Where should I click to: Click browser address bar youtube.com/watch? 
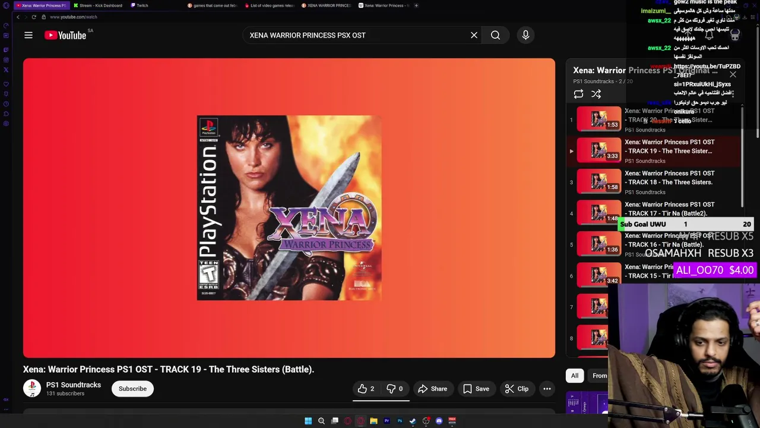tap(74, 17)
